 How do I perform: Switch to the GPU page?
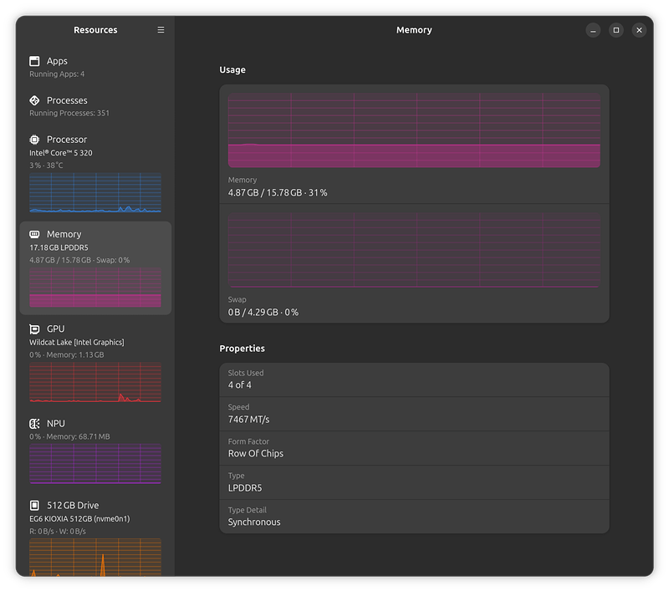[95, 363]
